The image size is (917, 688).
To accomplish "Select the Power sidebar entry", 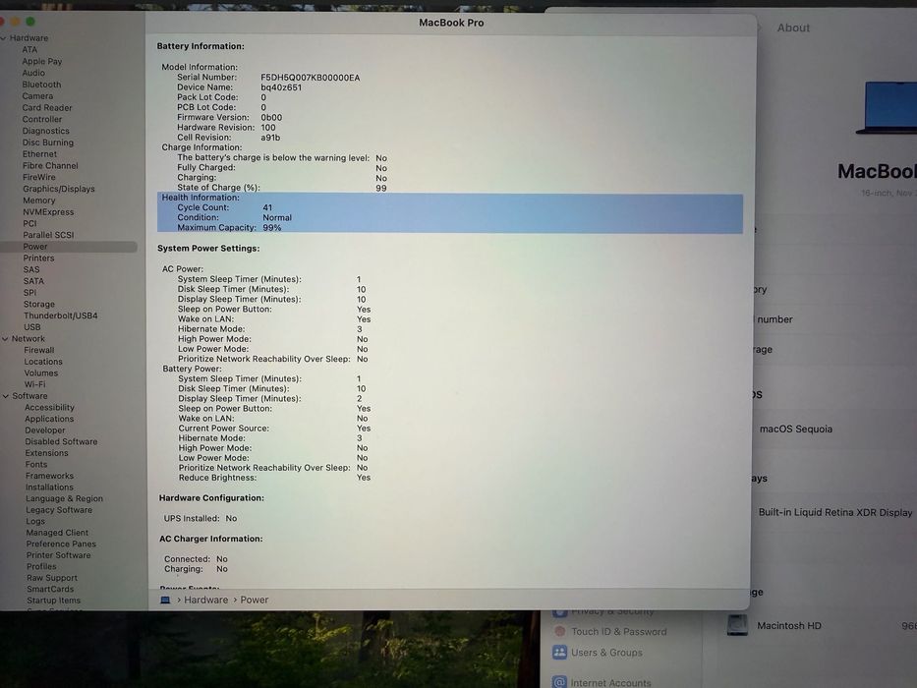I will 69,247.
